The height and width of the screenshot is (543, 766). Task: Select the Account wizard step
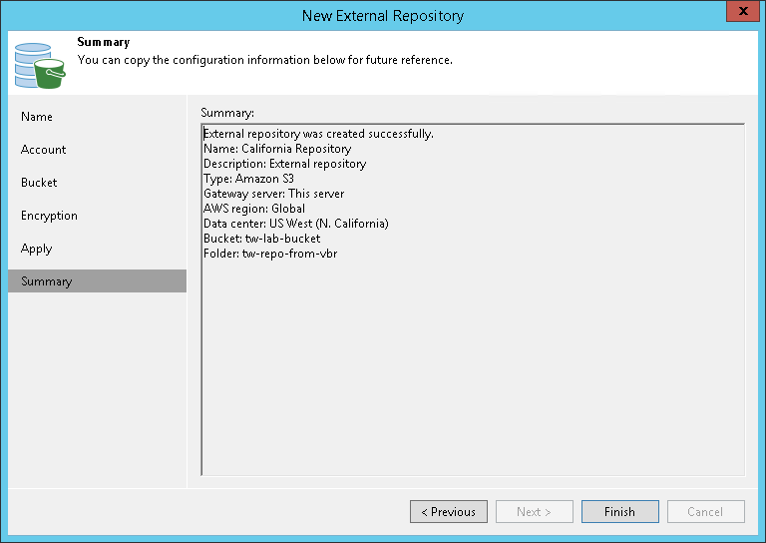click(44, 150)
